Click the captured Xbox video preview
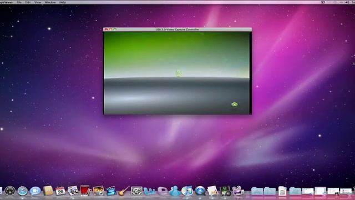 click(177, 73)
